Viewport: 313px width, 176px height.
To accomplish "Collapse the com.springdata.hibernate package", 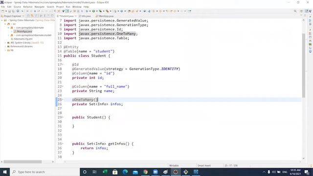I will pyautogui.click(x=8, y=28).
